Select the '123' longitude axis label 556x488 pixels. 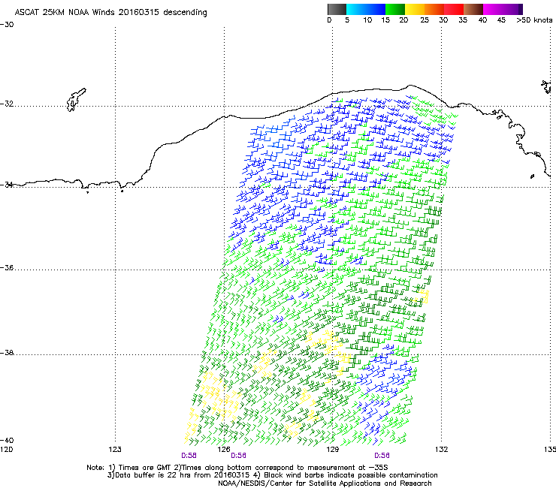(115, 450)
